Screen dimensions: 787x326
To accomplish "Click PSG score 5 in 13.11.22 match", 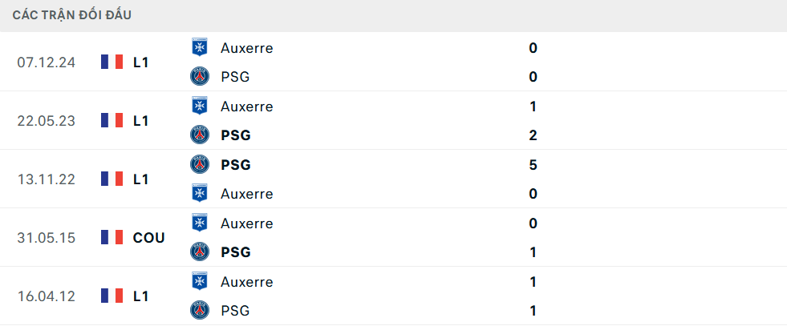I will [x=533, y=165].
